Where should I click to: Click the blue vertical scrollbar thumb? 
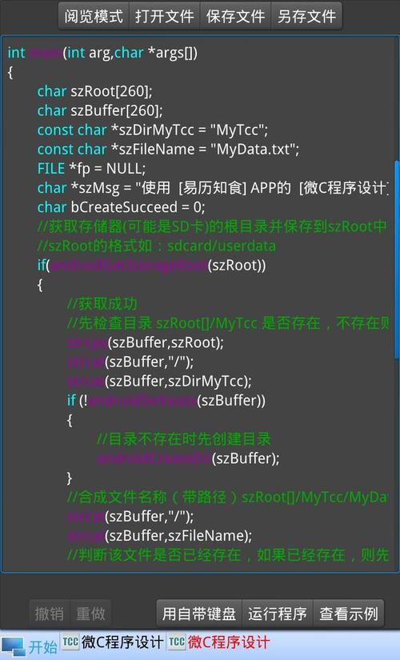397,260
